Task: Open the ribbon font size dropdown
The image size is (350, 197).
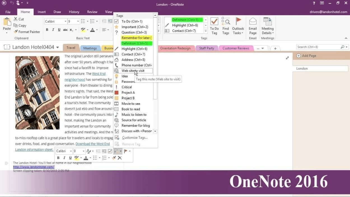Action: pyautogui.click(x=78, y=21)
